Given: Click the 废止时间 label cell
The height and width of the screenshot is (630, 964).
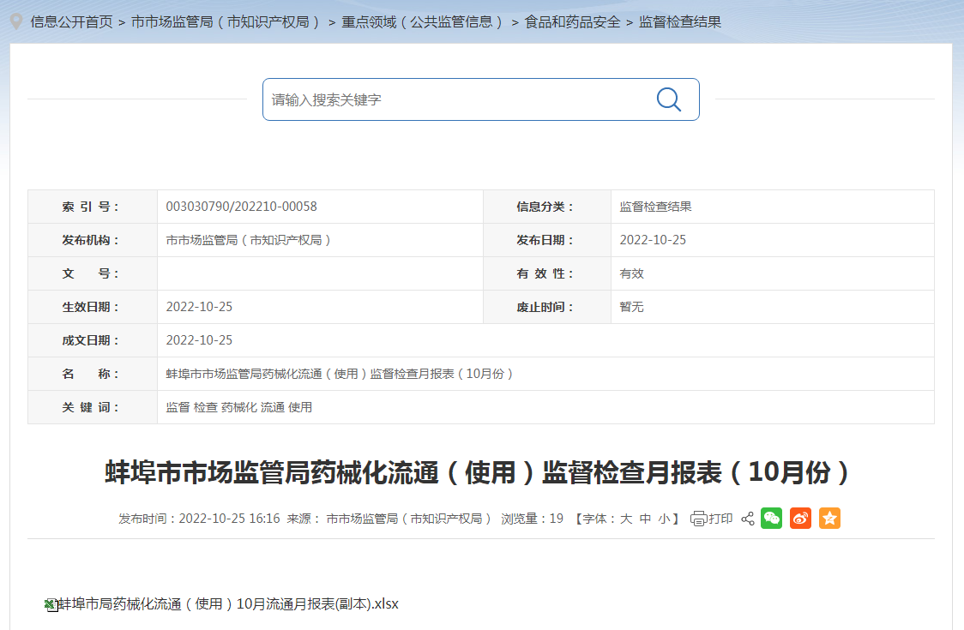Looking at the screenshot, I should (547, 307).
